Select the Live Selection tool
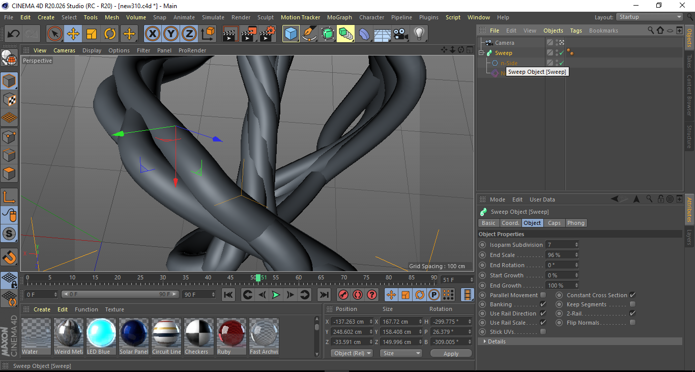The image size is (695, 372). point(55,34)
